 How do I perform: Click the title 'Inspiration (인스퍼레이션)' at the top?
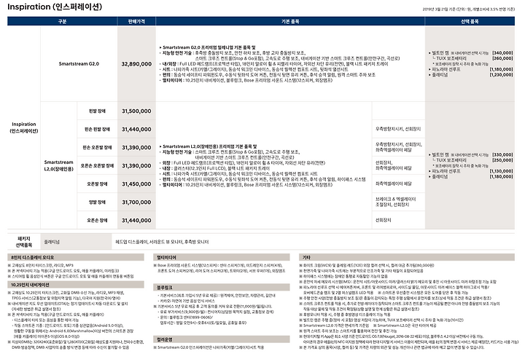(x=55, y=7)
